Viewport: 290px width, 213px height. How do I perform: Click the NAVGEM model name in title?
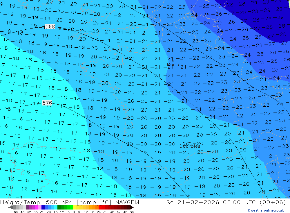click(x=127, y=202)
